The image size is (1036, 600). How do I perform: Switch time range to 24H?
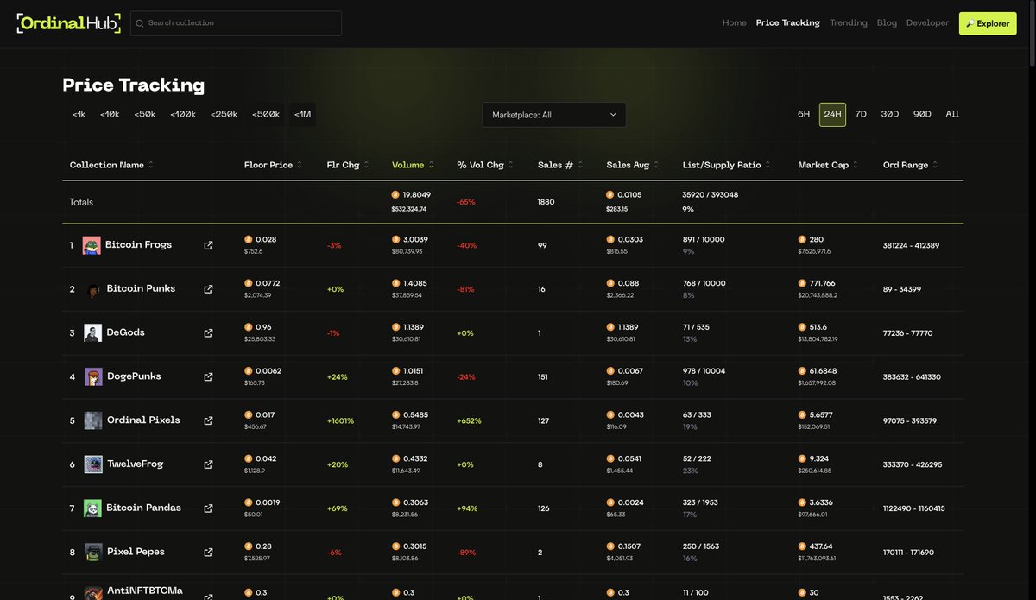click(x=832, y=115)
